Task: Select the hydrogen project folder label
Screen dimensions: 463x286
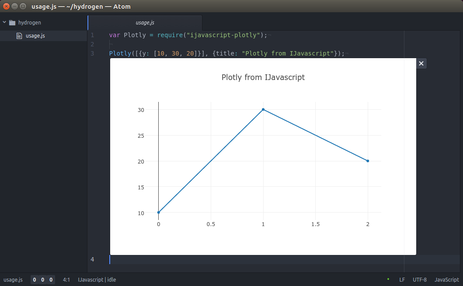Action: click(x=30, y=22)
